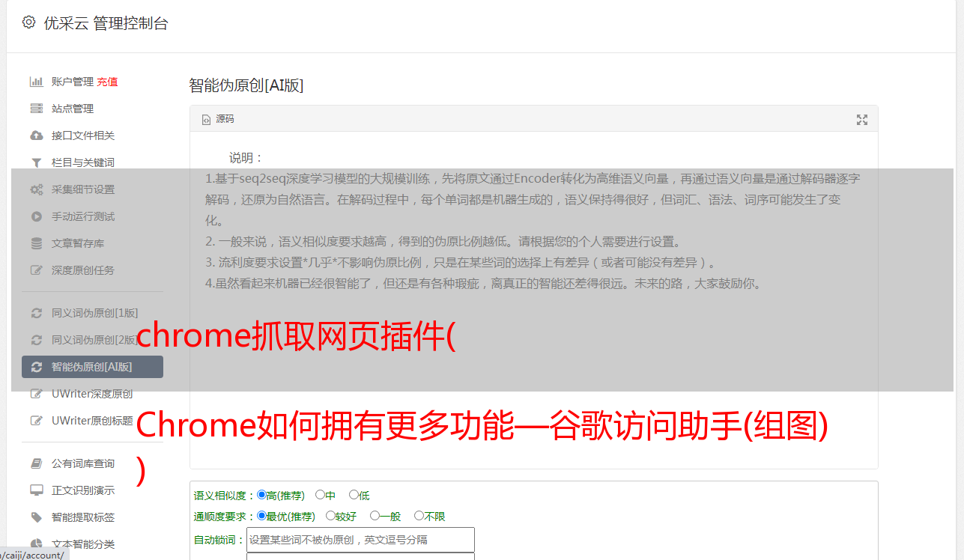The image size is (964, 560).
Task: Click the 接口文件相关 cloud upload icon
Action: coord(36,136)
